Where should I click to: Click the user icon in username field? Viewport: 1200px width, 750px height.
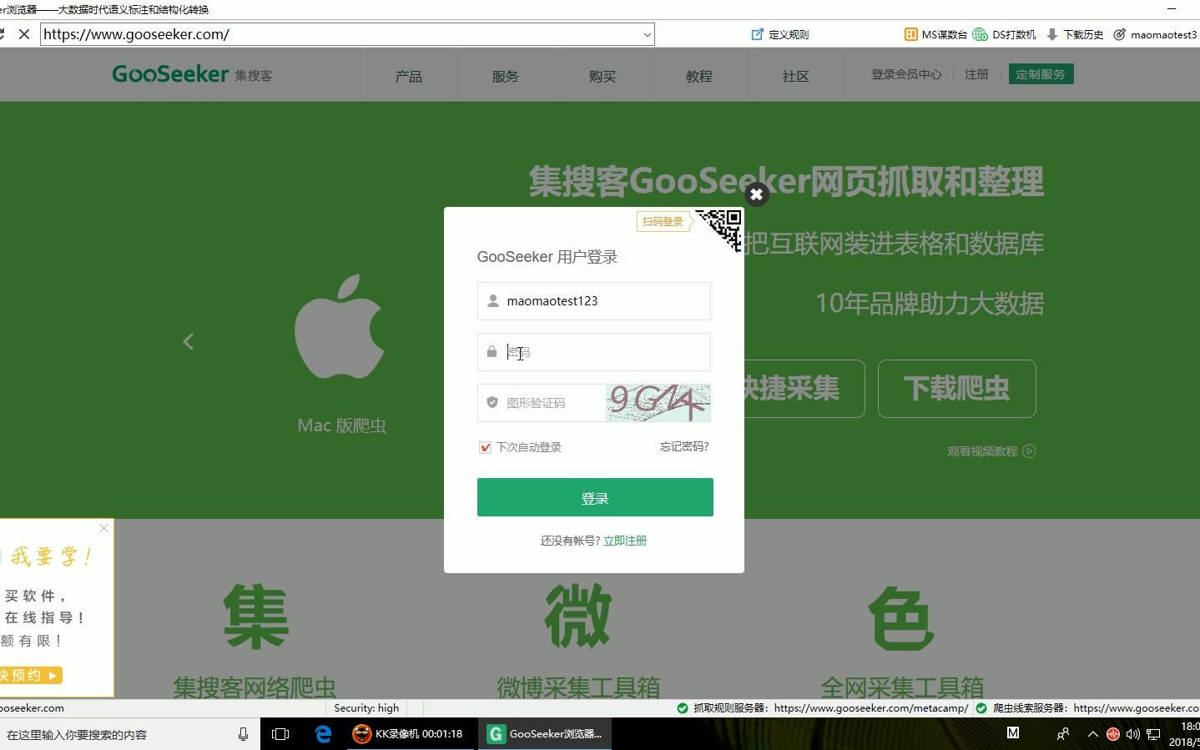pyautogui.click(x=492, y=301)
